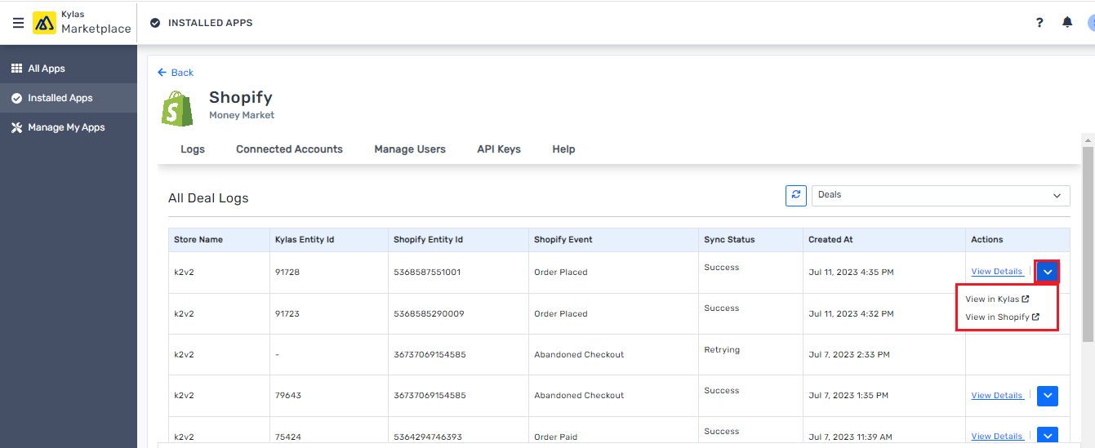Open the hamburger menu icon

(18, 23)
